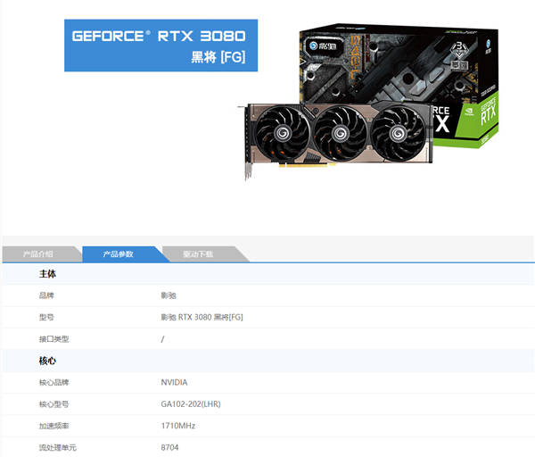The image size is (535, 457).
Task: Select the 1710MHz value
Action: tap(178, 426)
